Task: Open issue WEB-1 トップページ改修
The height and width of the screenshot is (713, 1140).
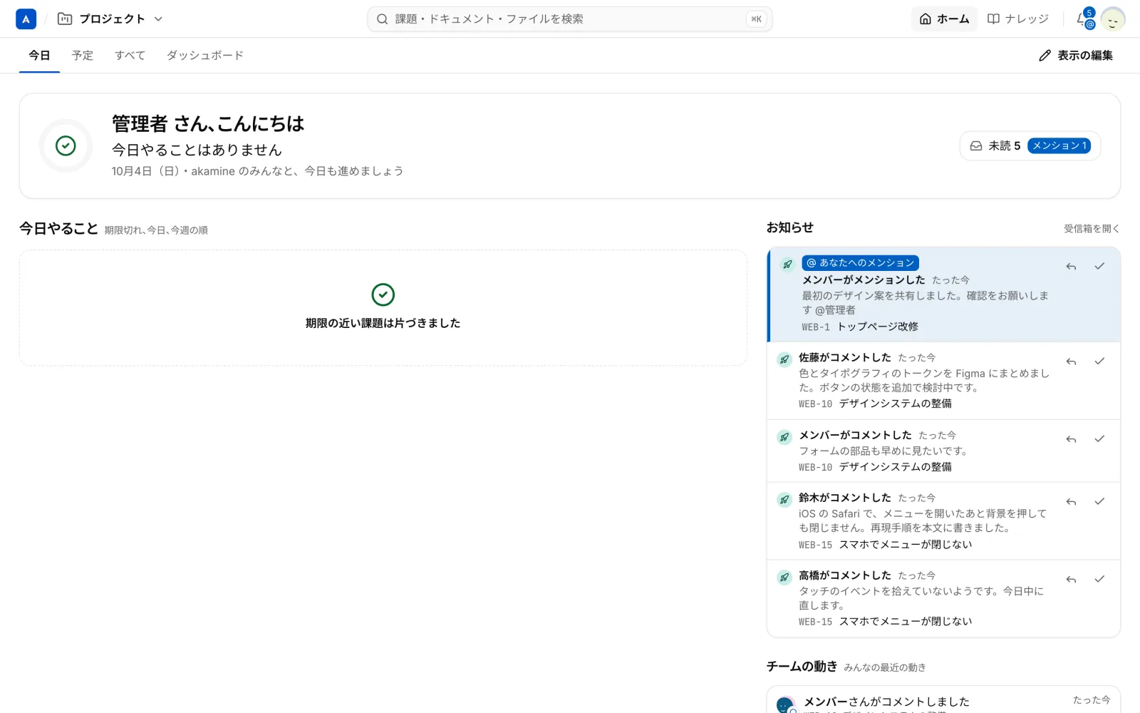Action: pyautogui.click(x=860, y=327)
